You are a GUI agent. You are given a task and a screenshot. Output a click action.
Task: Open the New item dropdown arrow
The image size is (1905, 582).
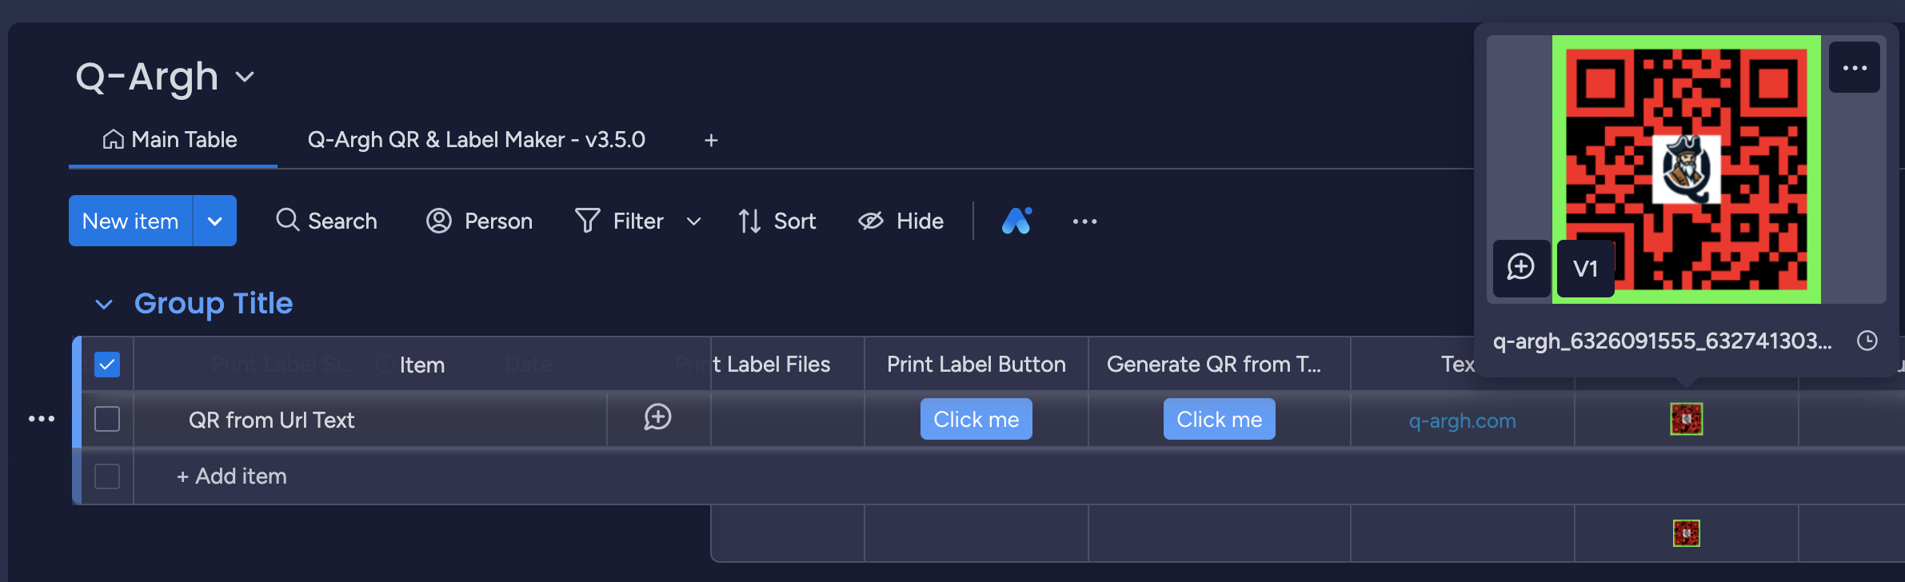[x=215, y=221]
